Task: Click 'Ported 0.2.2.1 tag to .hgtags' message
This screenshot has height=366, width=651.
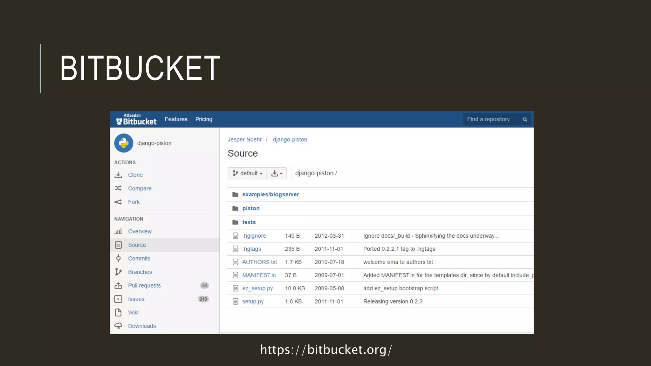Action: (399, 249)
